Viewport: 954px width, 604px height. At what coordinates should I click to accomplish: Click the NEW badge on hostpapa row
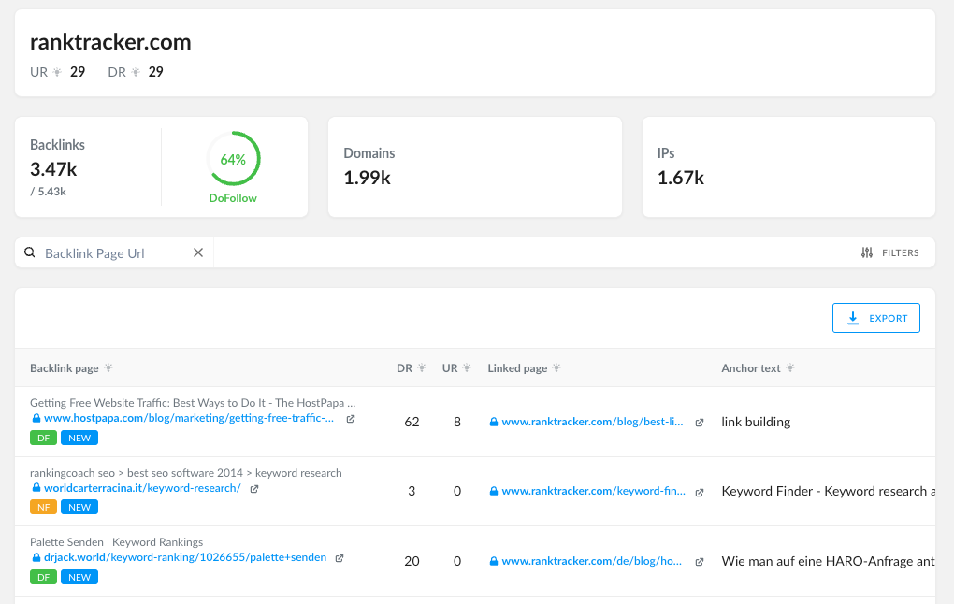click(x=79, y=438)
